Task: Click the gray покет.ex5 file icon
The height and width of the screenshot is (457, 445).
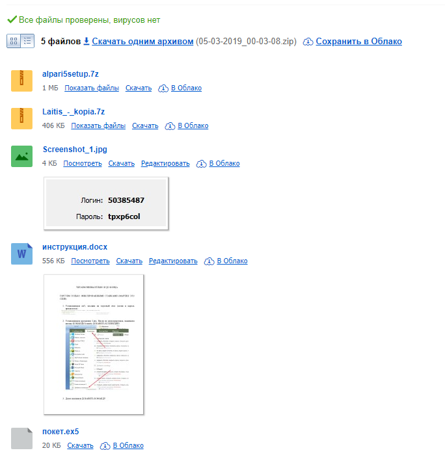Action: click(x=21, y=438)
